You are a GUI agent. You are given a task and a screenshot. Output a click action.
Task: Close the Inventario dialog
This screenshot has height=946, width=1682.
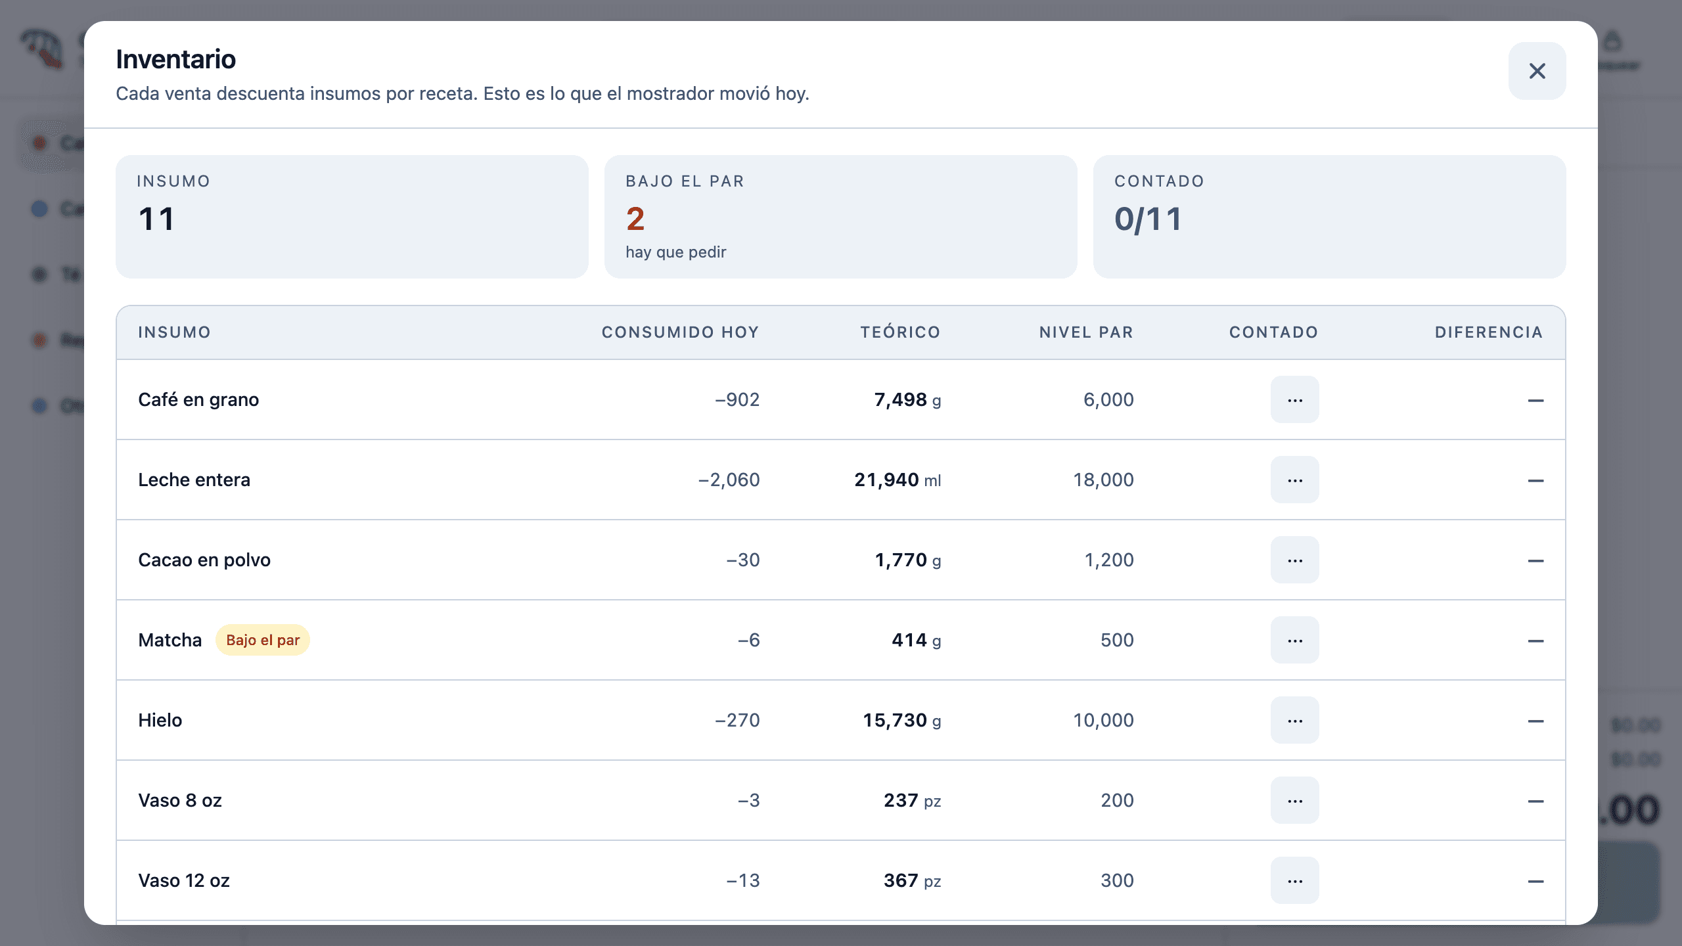[1537, 71]
